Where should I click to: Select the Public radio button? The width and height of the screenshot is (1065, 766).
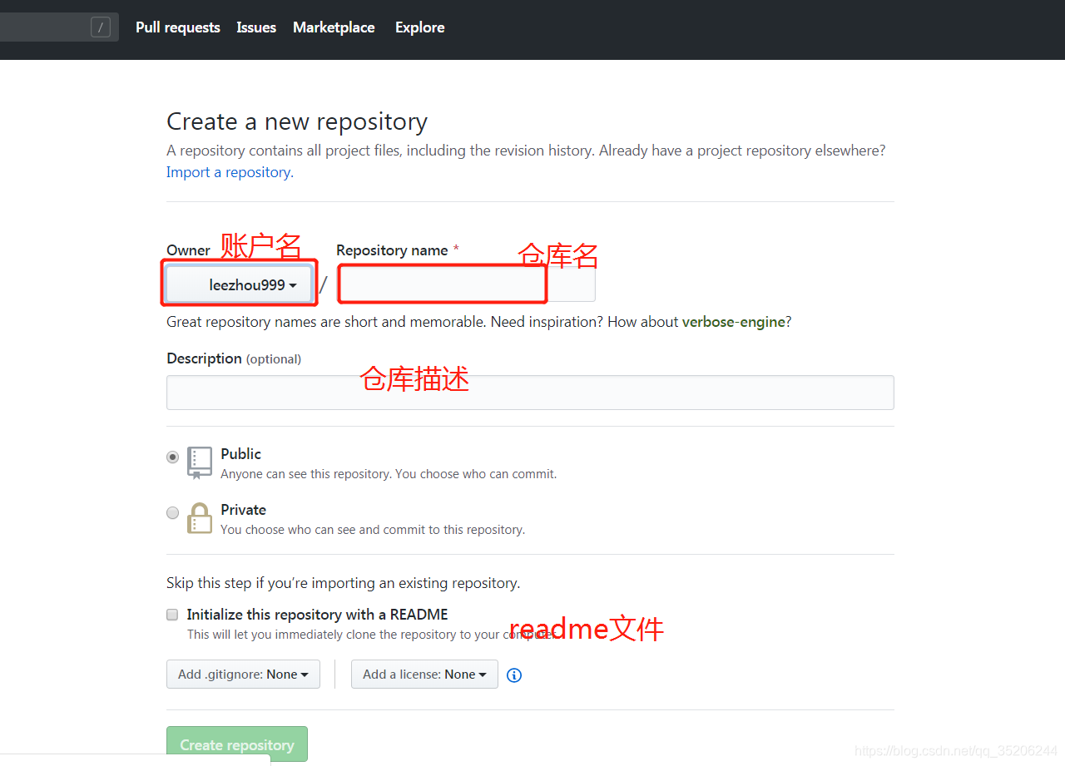coord(172,457)
